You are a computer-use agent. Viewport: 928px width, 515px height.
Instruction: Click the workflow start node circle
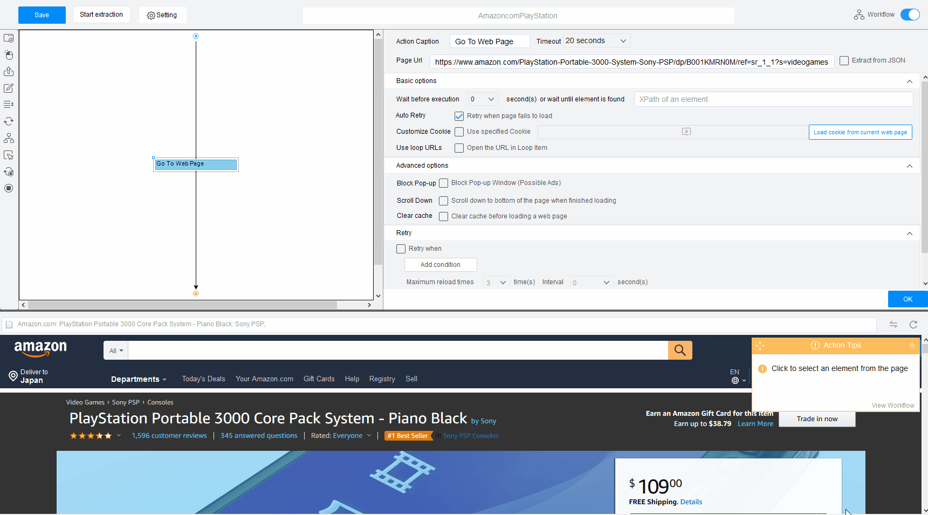tap(196, 36)
